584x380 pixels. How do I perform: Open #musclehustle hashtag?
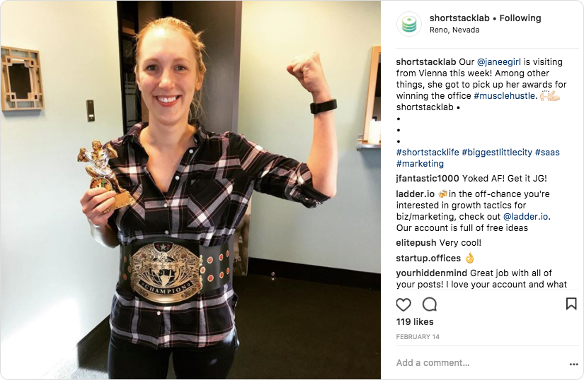coord(504,95)
